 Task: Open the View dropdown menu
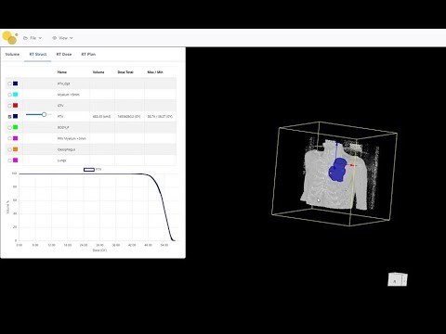click(x=62, y=38)
